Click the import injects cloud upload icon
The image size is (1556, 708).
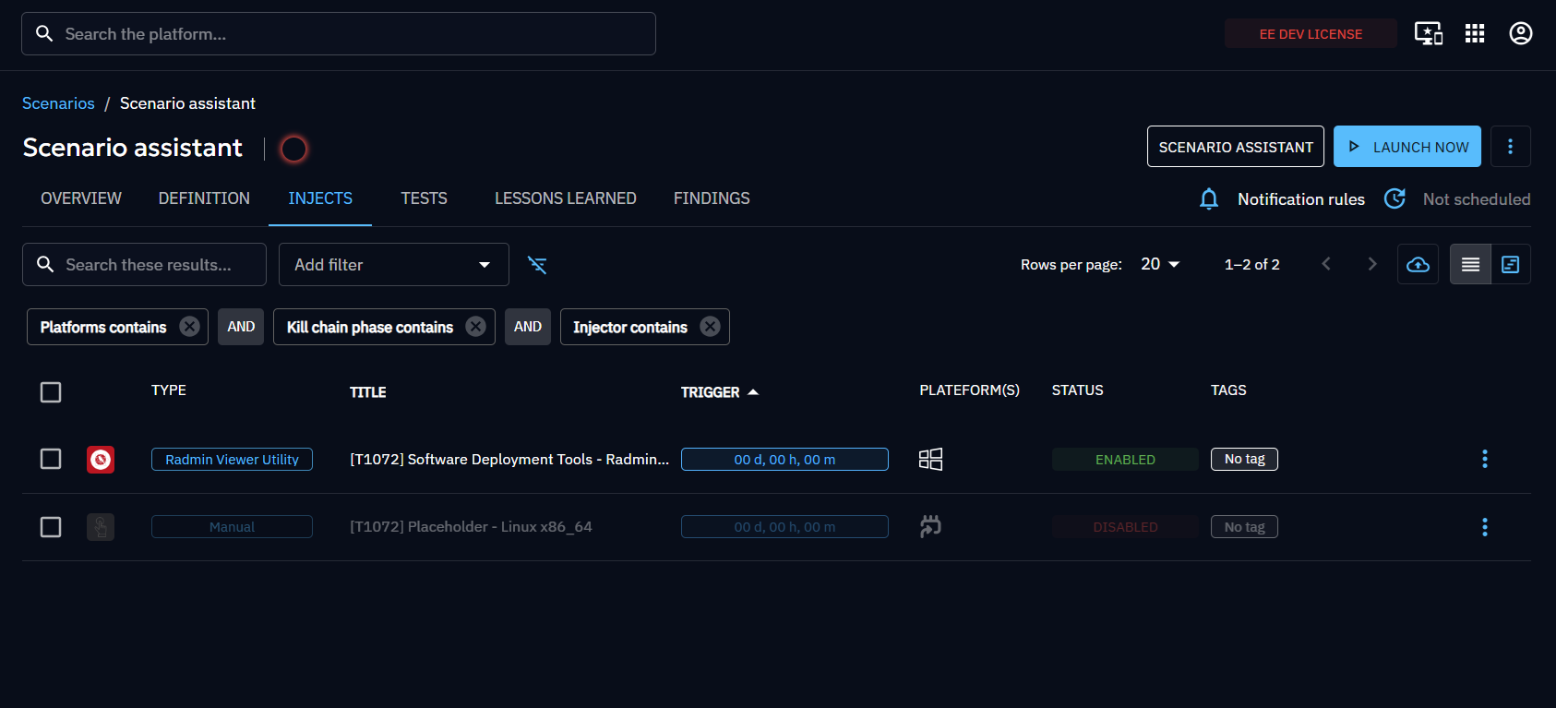1418,265
